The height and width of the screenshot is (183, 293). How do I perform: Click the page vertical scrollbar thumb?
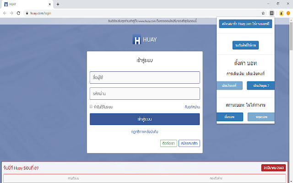coord(291,36)
